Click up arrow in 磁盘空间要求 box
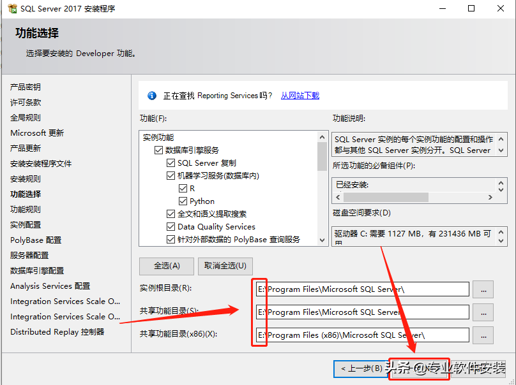 (501, 232)
